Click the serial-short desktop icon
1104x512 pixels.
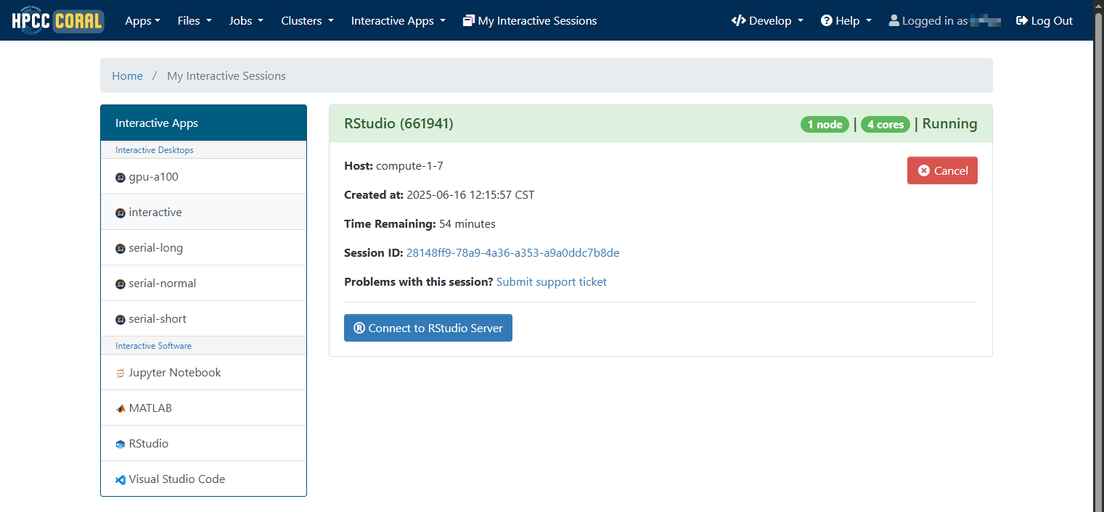coord(120,319)
